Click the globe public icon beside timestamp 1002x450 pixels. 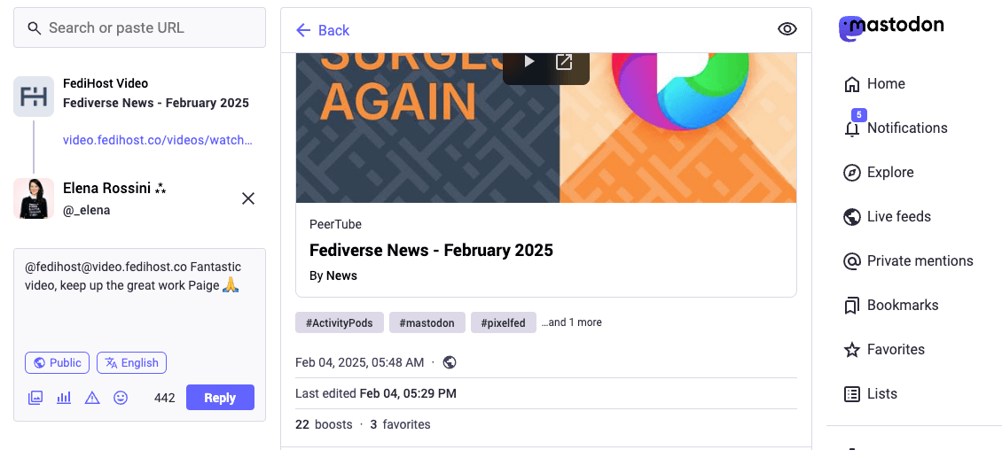[x=450, y=362]
